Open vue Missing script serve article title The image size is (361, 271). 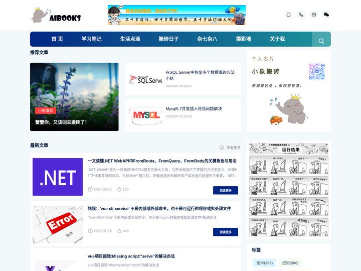(131, 256)
